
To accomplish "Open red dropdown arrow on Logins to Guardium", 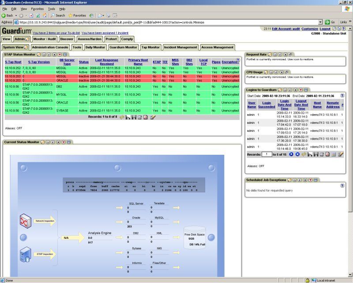I will point(300,90).
